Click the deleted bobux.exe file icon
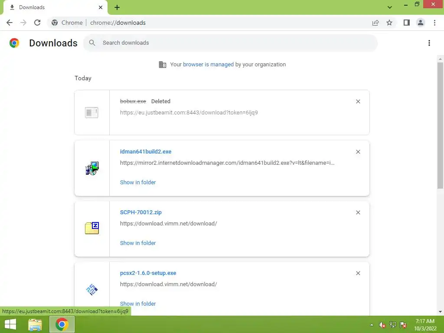The width and height of the screenshot is (444, 333). pyautogui.click(x=91, y=112)
